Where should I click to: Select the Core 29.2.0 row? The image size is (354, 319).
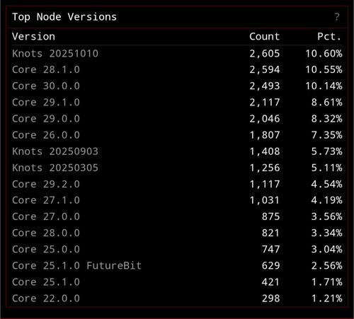pos(177,184)
